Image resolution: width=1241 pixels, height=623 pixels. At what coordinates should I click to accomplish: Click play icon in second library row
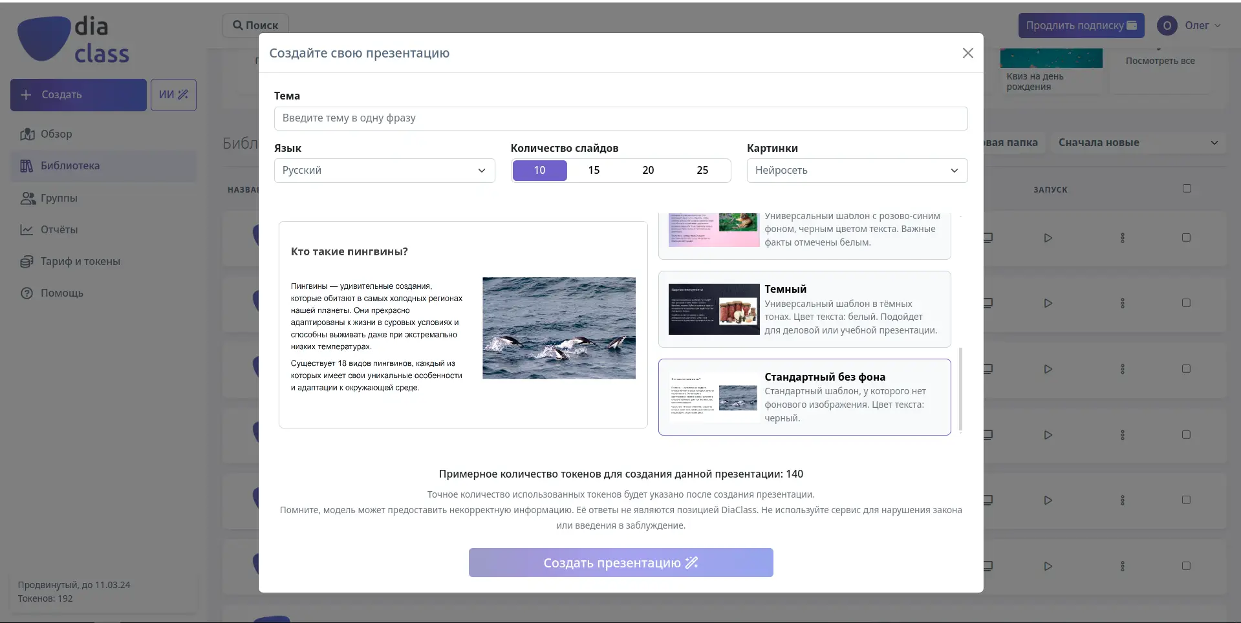(1048, 304)
